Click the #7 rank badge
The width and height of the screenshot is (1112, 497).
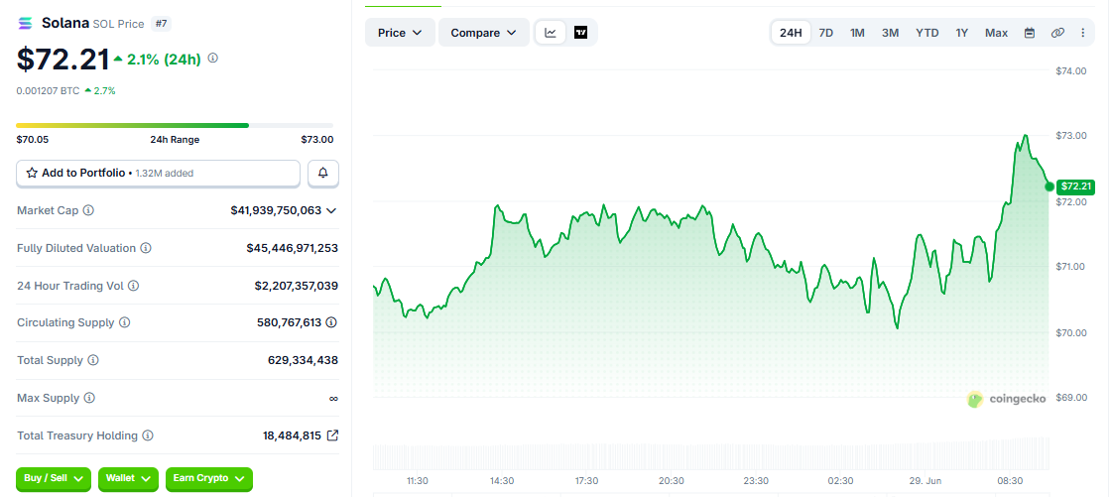[x=161, y=24]
